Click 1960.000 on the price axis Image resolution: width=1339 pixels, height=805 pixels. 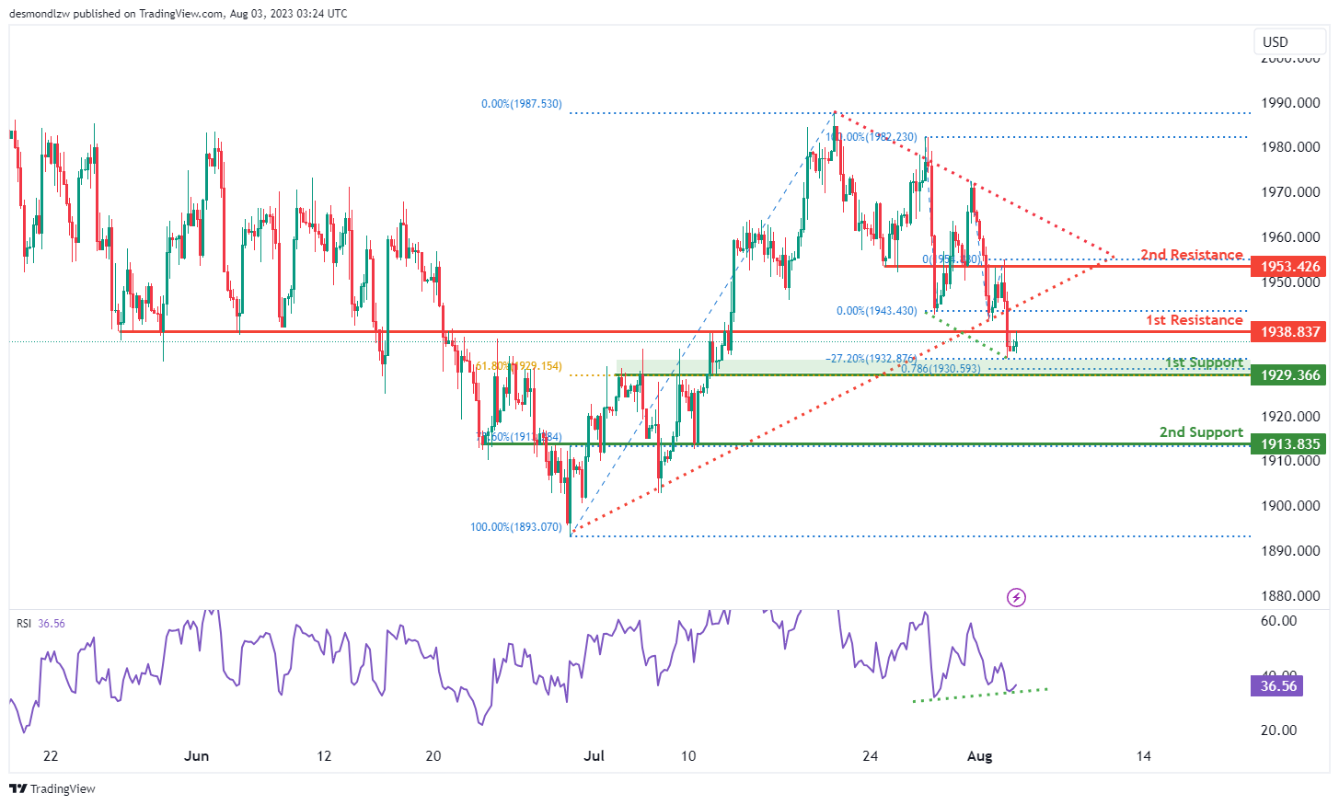[1290, 237]
